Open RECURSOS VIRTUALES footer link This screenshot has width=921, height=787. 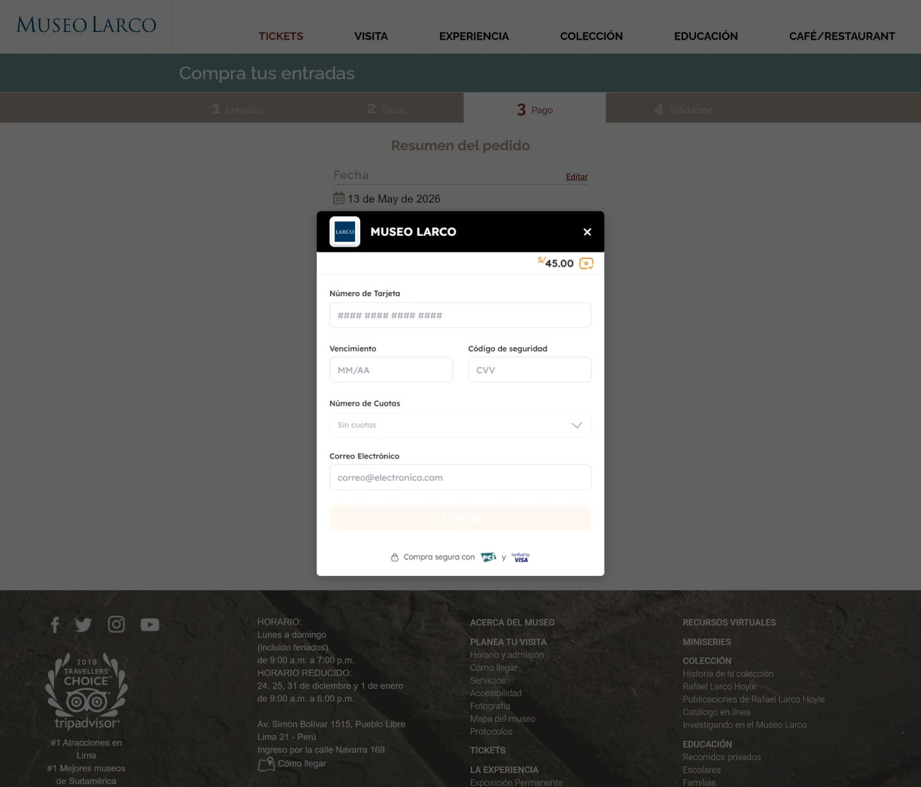pyautogui.click(x=729, y=623)
